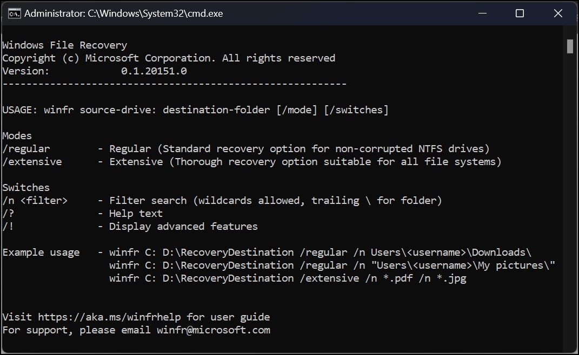Click the /! advanced features switch
Screen dimensions: 579x355
point(8,227)
